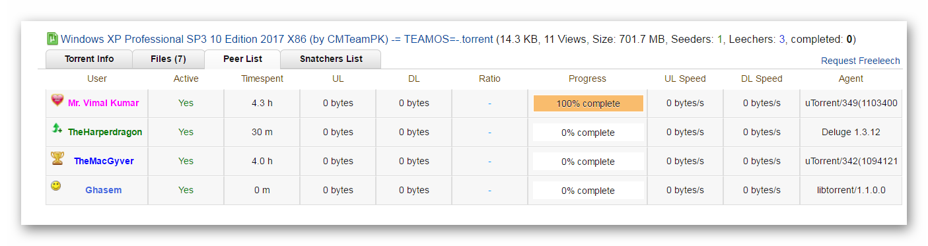Screen dimensions: 928x246
Task: Click the green uTorrent file icon
Action: coord(52,39)
